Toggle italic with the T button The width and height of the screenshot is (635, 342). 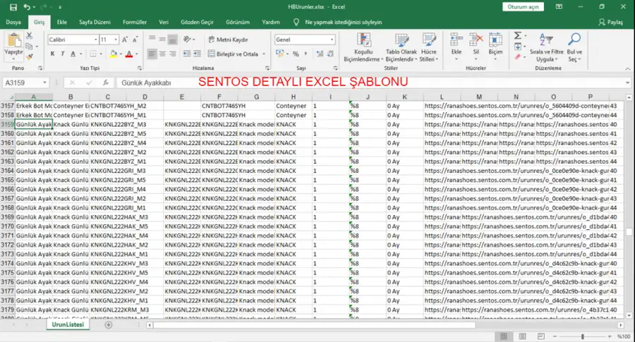(62, 54)
